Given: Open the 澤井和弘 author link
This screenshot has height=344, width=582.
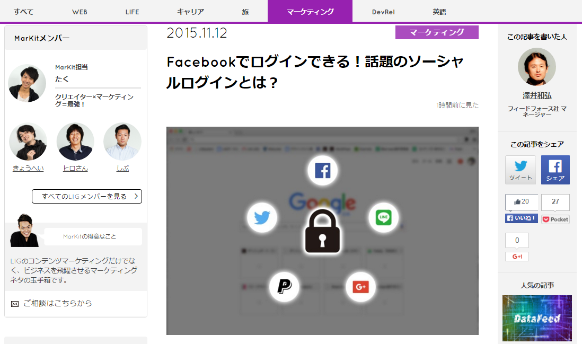Looking at the screenshot, I should [x=537, y=95].
